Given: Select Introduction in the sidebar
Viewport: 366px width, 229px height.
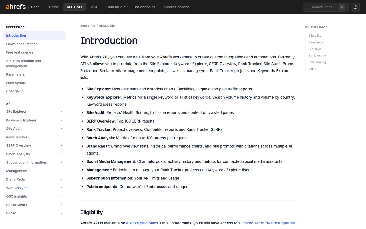Looking at the screenshot, I should [34, 35].
